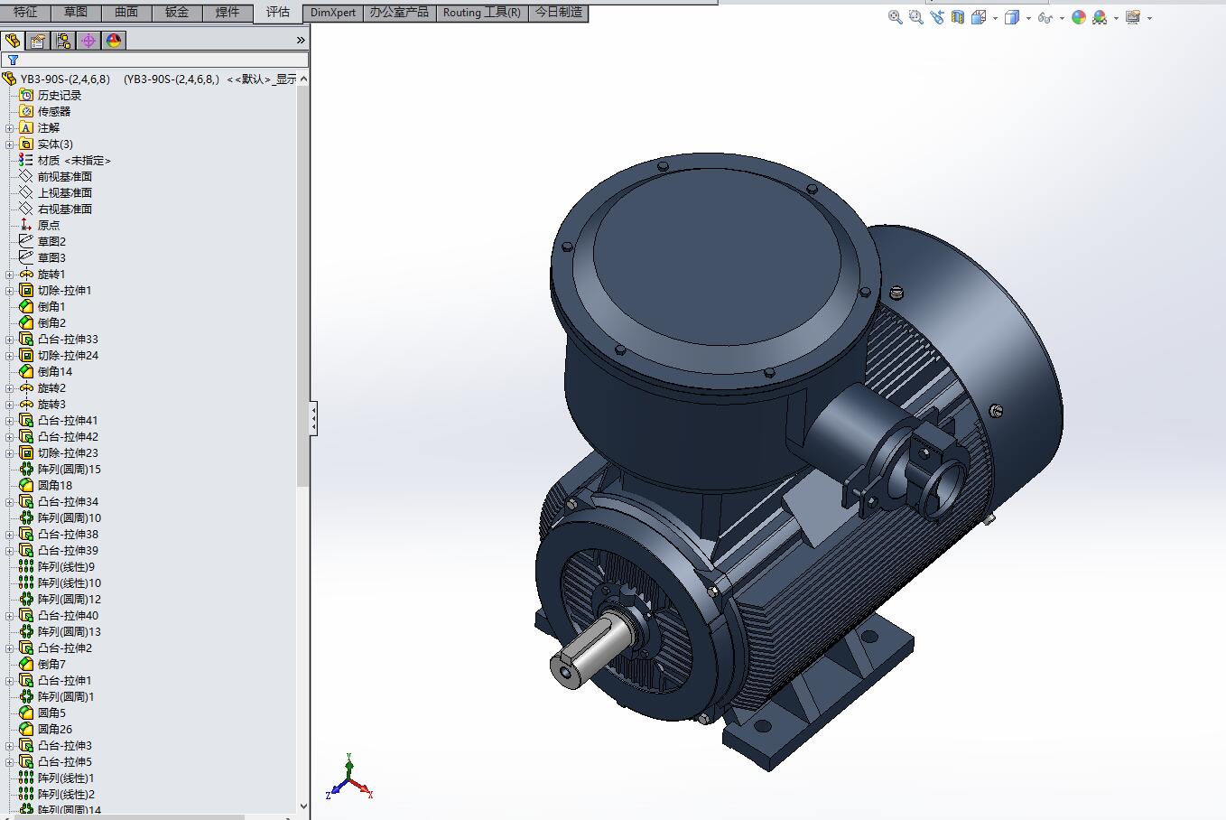
Task: Open the PropertyManager panel tab
Action: (x=38, y=41)
